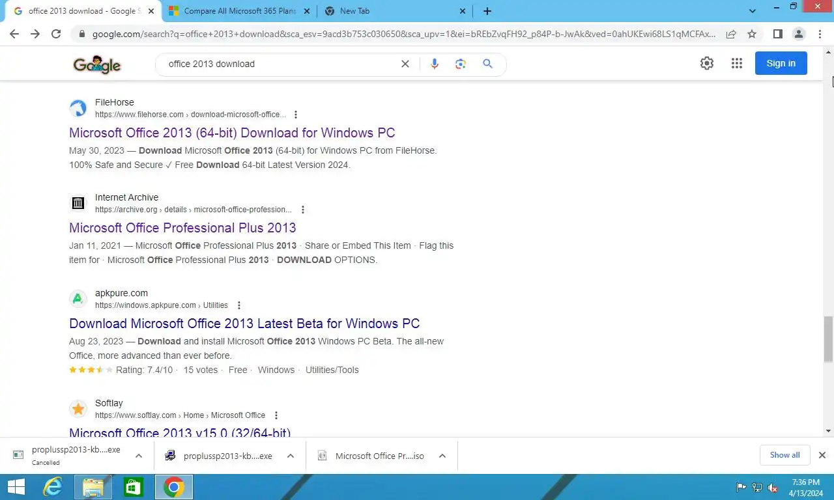This screenshot has height=500, width=834.
Task: Click in the Google search input field
Action: coord(280,64)
